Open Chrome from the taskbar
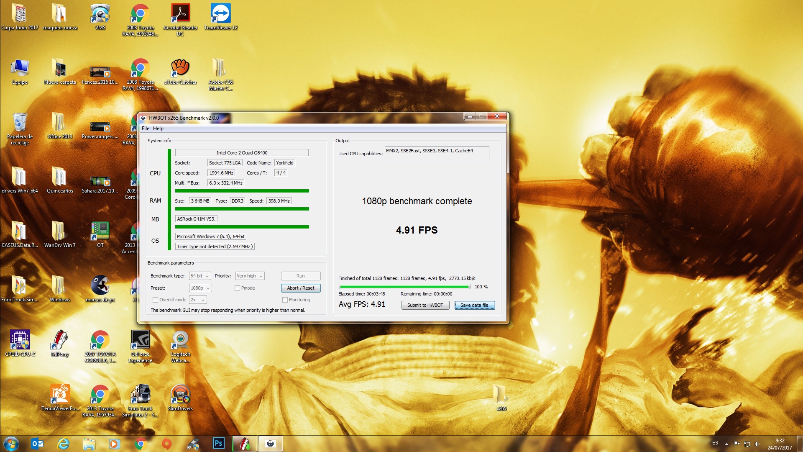803x452 pixels. click(141, 443)
